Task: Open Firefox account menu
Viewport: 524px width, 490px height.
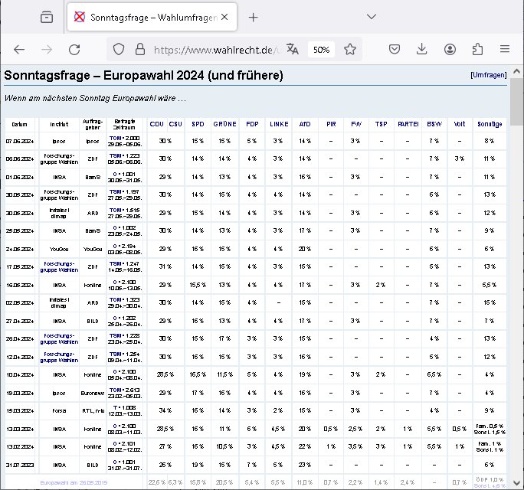Action: [x=450, y=50]
